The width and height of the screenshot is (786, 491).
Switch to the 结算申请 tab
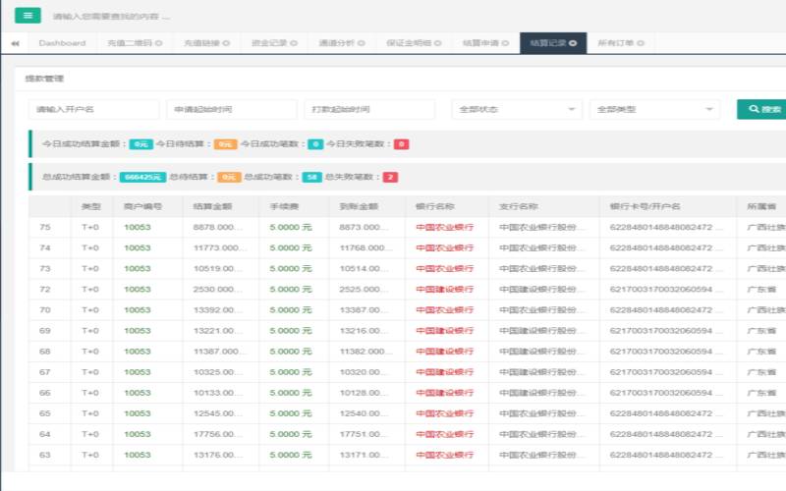coord(480,43)
